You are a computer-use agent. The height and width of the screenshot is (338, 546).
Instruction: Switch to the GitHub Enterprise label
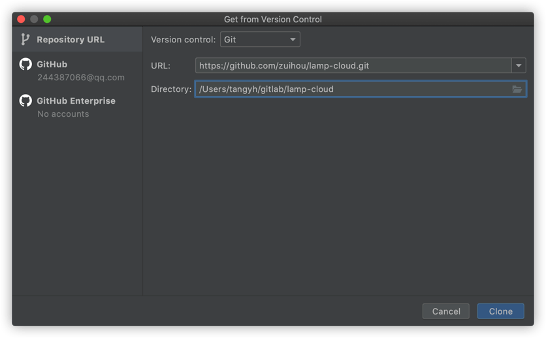76,101
